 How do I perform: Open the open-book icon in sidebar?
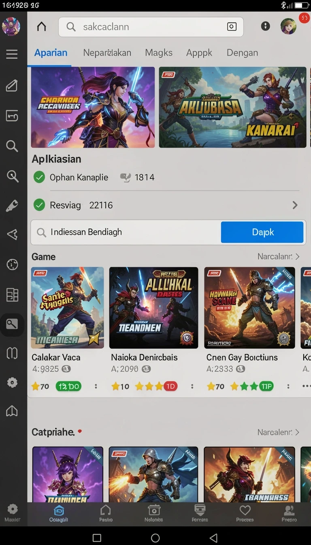[x=12, y=353]
